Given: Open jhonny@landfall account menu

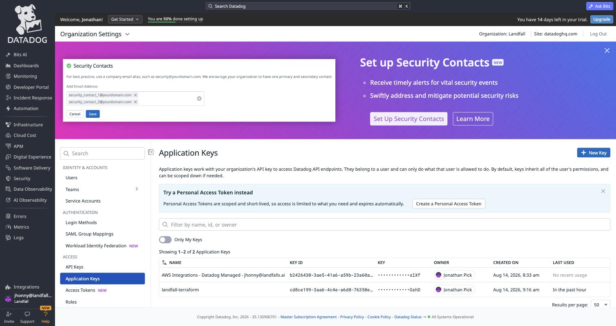Looking at the screenshot, I should tap(28, 298).
